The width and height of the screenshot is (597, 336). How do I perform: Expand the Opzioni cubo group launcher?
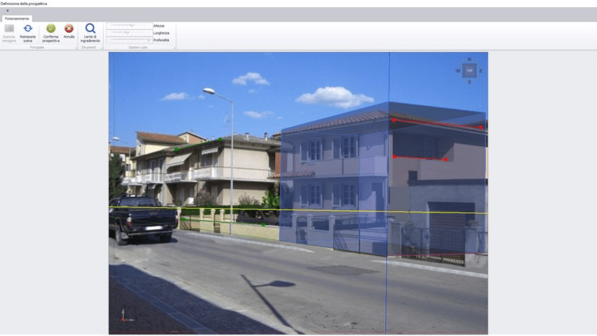pos(174,48)
